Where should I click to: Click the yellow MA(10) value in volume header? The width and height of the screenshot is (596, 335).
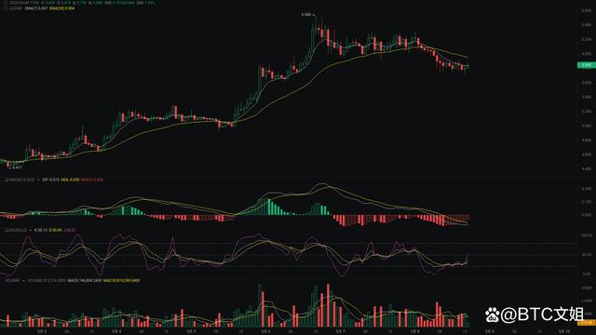pyautogui.click(x=122, y=281)
